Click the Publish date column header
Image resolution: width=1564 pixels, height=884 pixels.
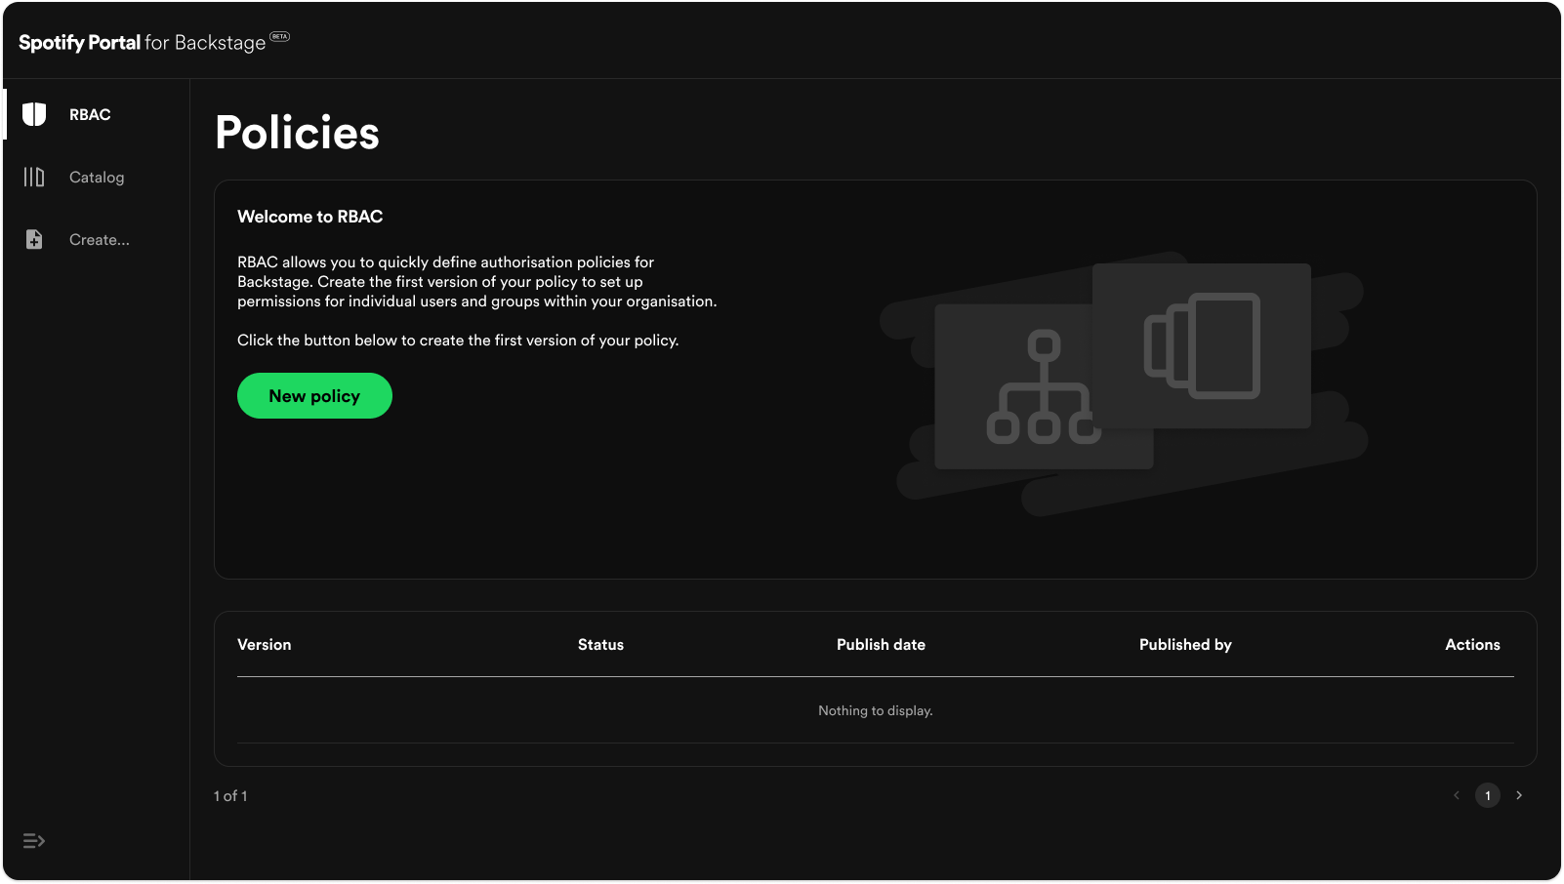point(881,644)
